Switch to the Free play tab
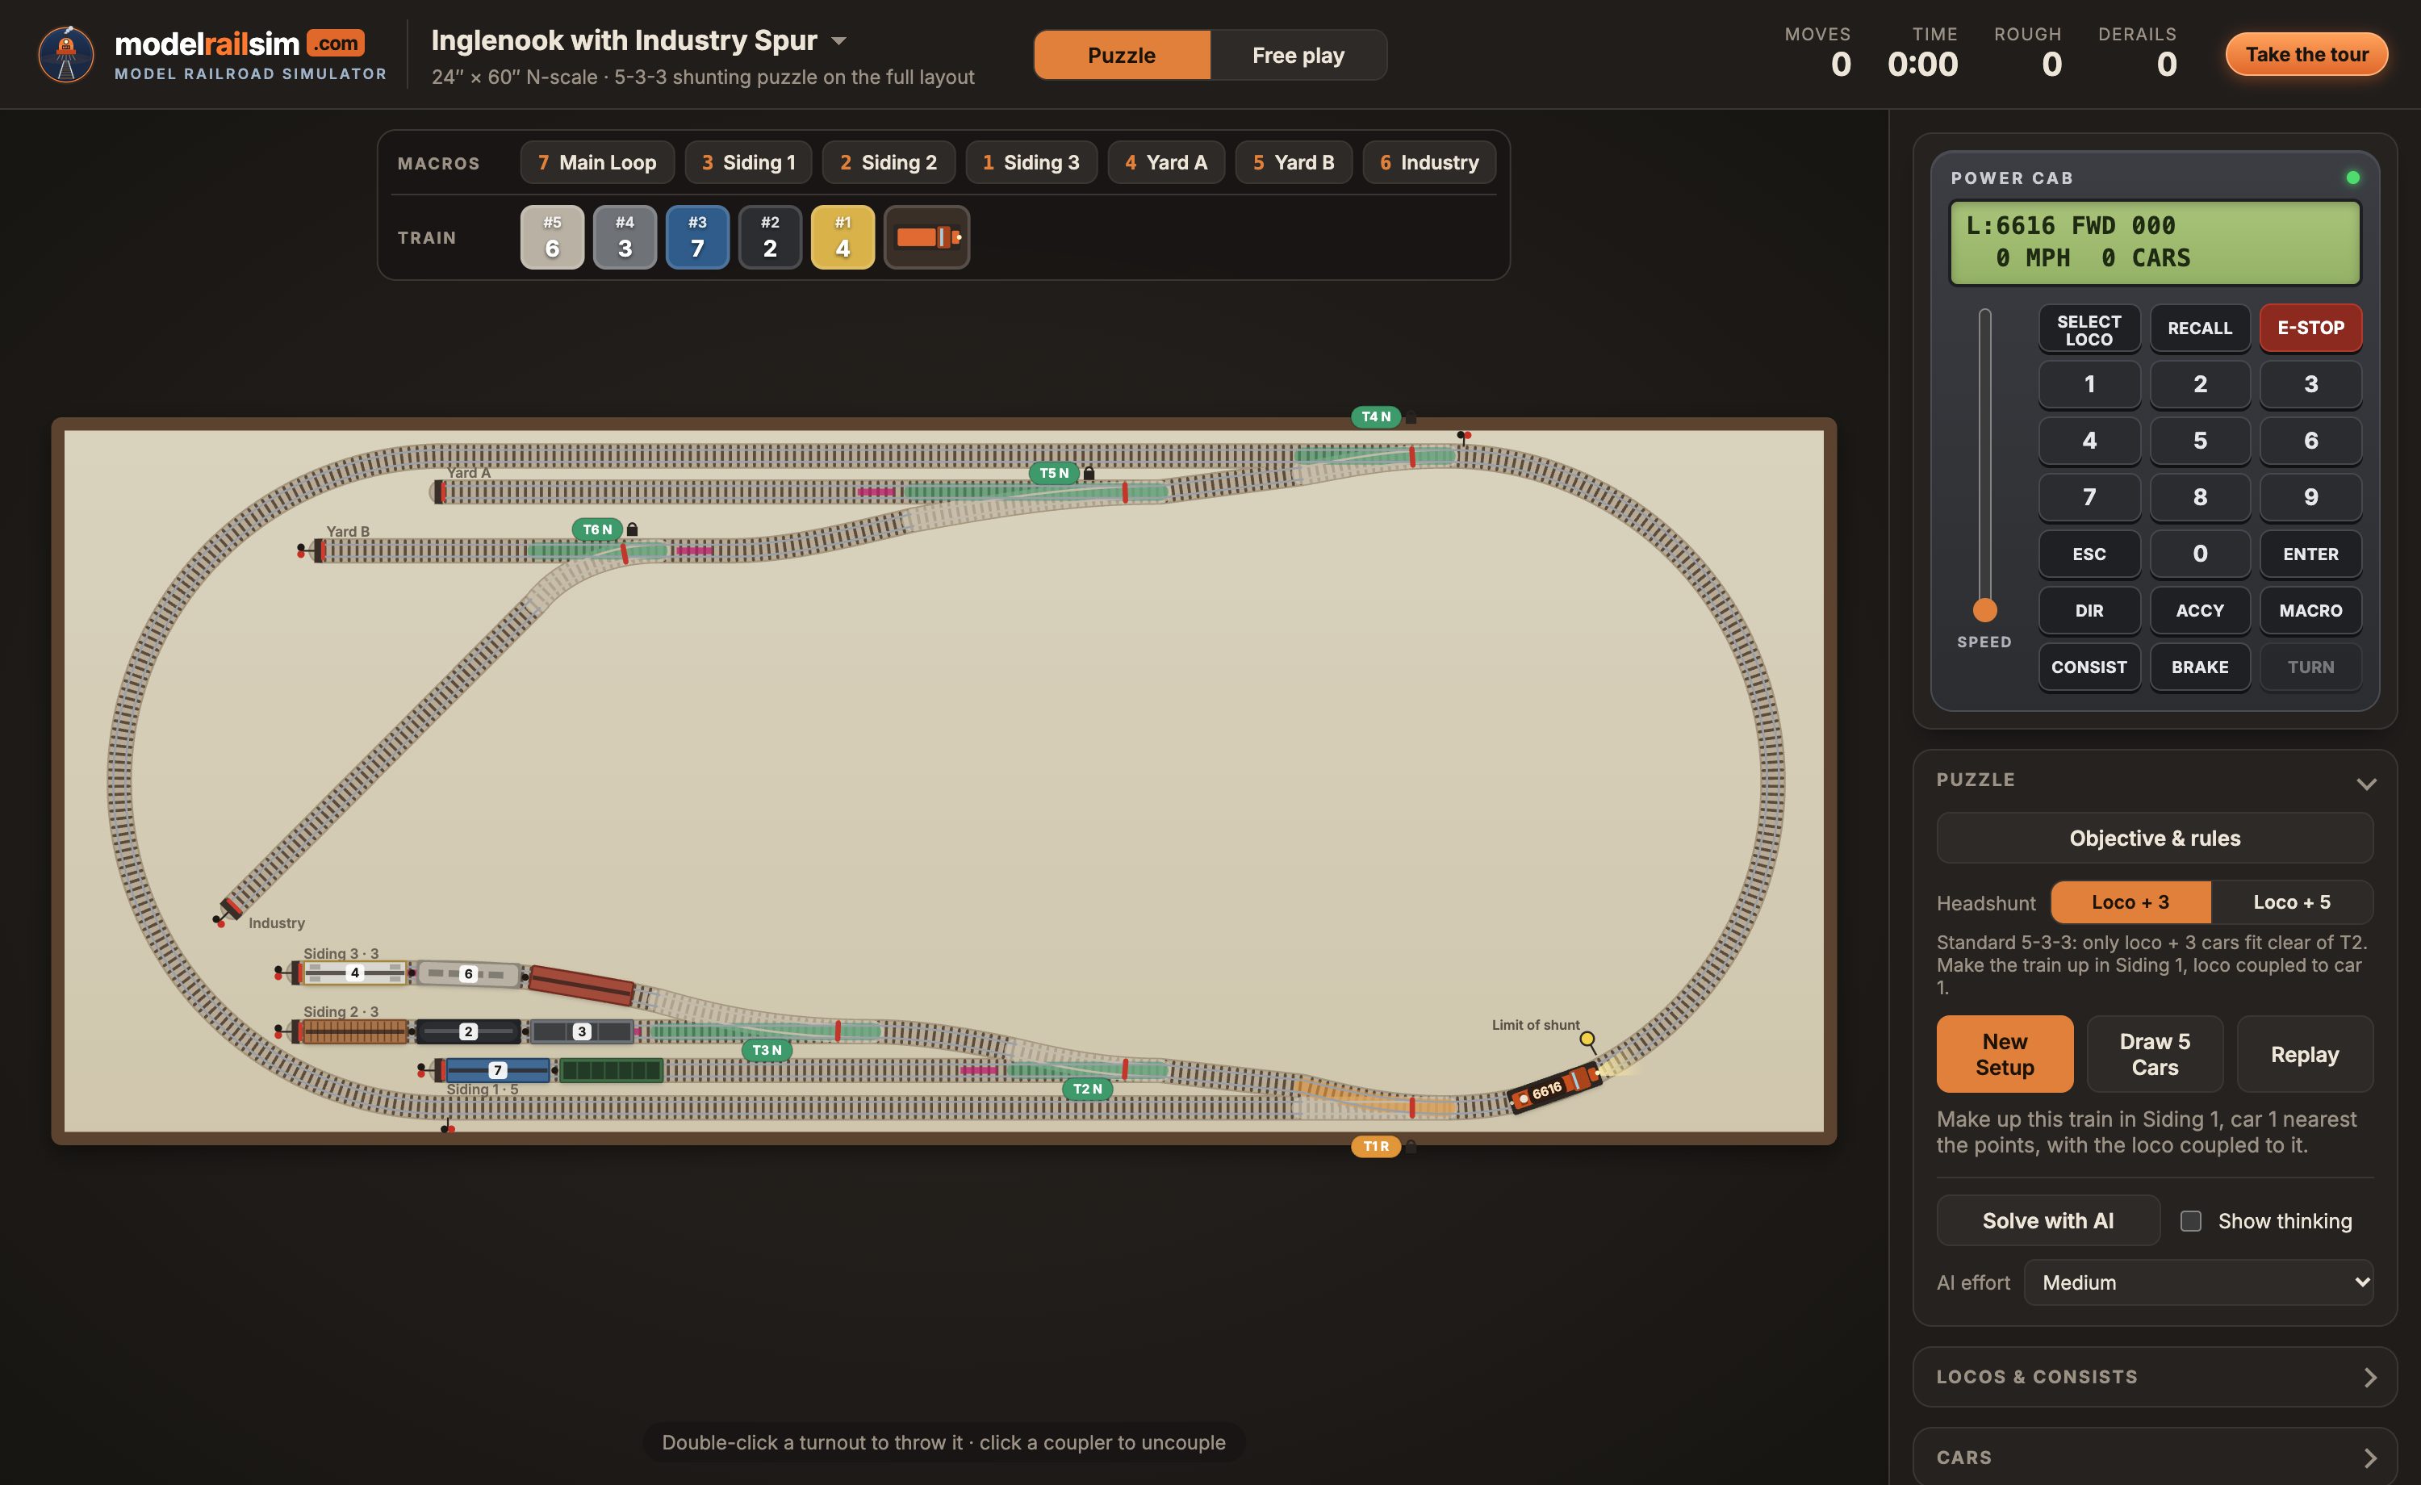Image resolution: width=2421 pixels, height=1485 pixels. (1298, 55)
